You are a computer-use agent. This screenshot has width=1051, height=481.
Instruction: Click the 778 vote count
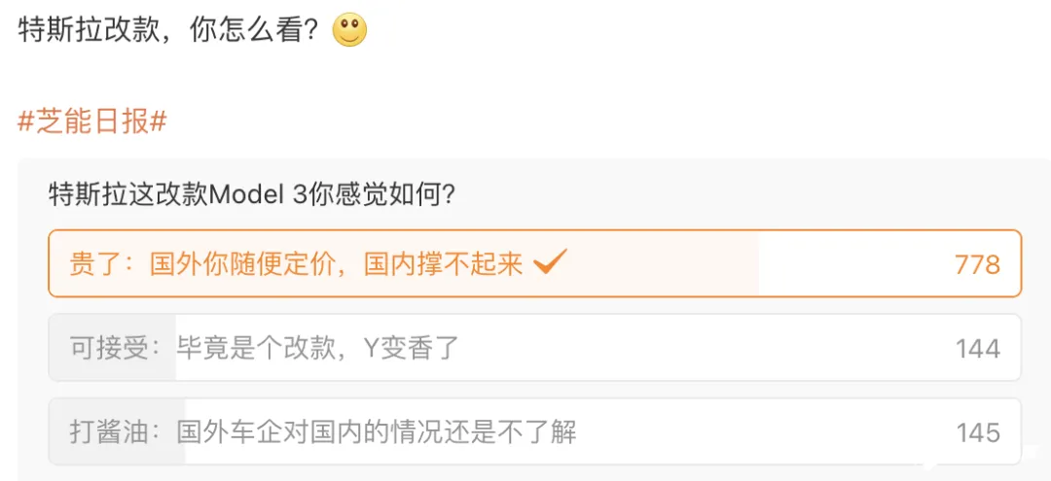click(x=977, y=265)
